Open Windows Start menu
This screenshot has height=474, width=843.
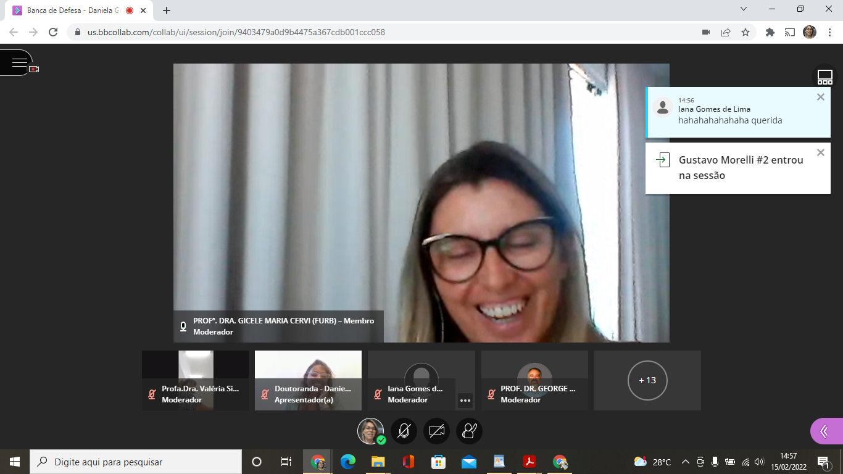click(15, 462)
